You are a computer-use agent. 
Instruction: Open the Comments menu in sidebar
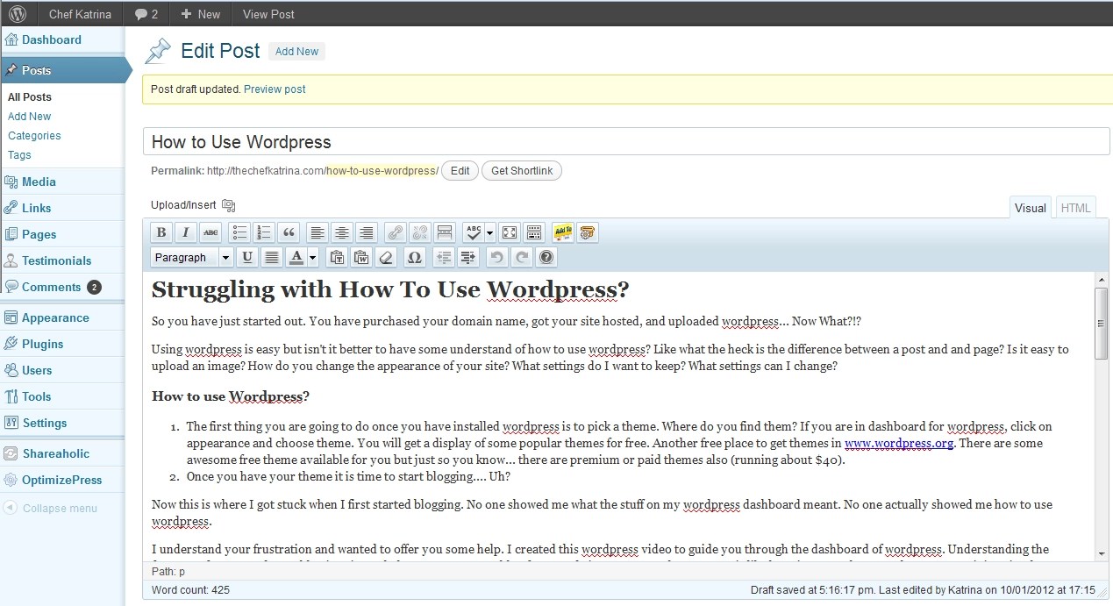click(x=52, y=287)
